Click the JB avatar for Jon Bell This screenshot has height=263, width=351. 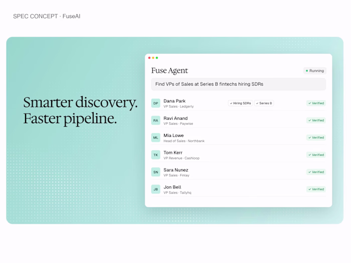[155, 189]
